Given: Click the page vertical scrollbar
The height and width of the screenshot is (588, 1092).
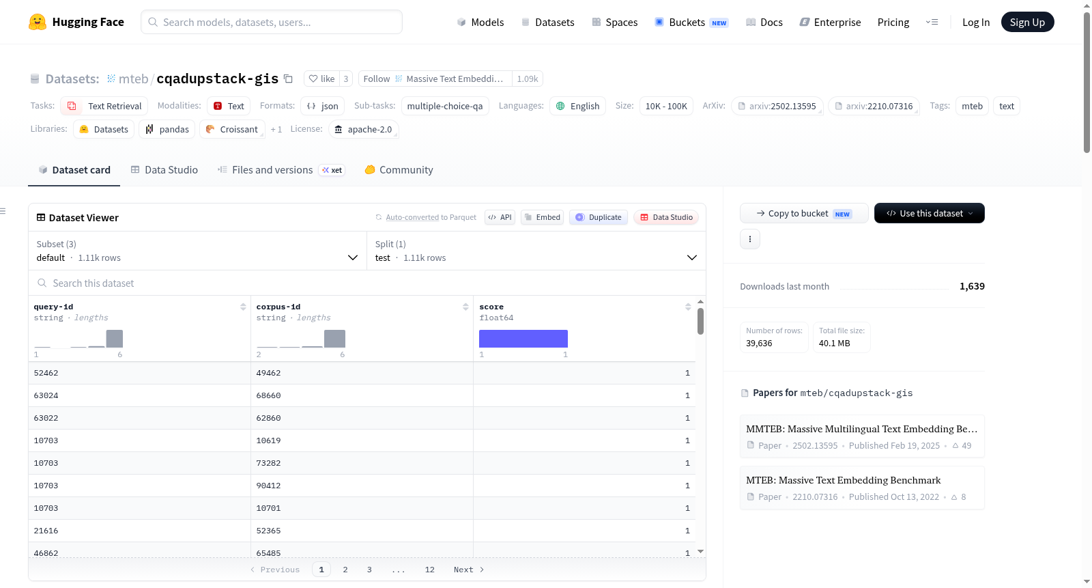Looking at the screenshot, I should pos(1087,82).
